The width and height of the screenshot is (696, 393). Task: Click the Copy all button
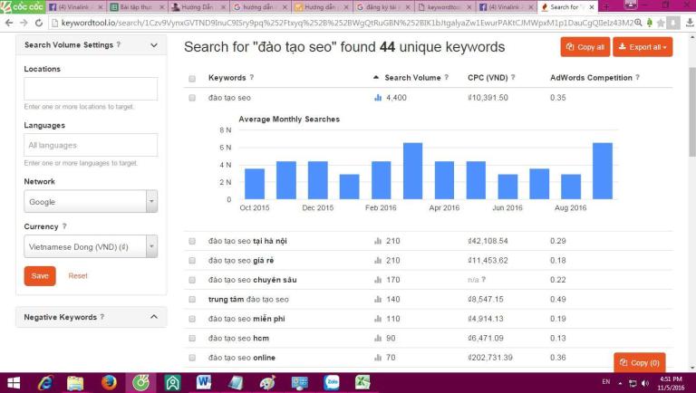tap(585, 47)
